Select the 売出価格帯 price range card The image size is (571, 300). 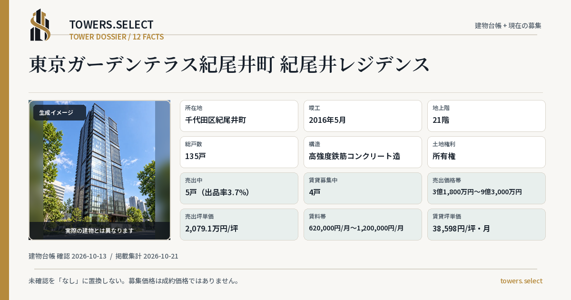pos(486,188)
